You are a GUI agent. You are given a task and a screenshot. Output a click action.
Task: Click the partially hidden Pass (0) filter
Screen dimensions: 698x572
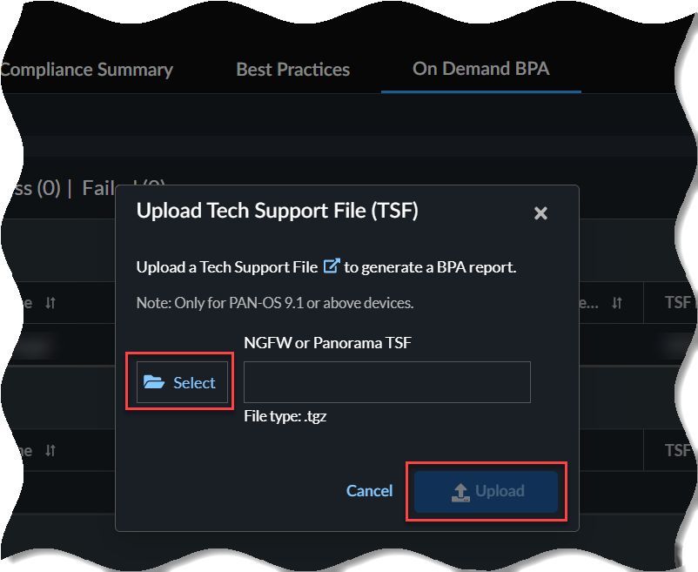pos(30,188)
